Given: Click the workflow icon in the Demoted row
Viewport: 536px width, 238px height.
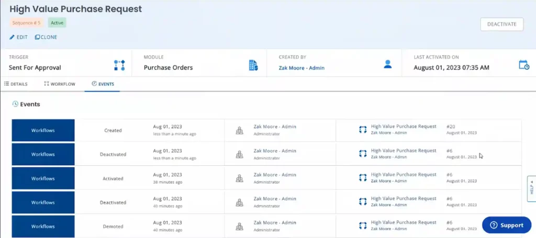Looking at the screenshot, I should pos(362,226).
